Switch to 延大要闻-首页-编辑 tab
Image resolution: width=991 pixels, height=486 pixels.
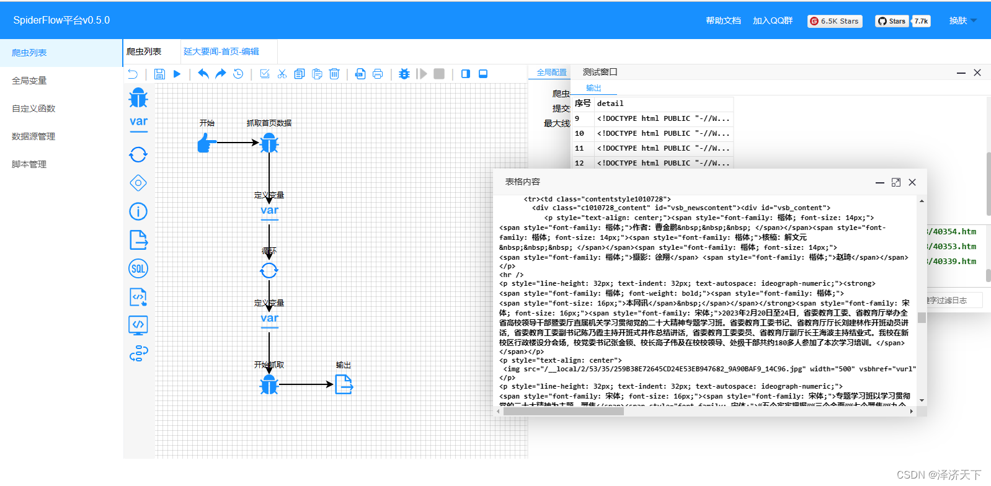point(221,51)
